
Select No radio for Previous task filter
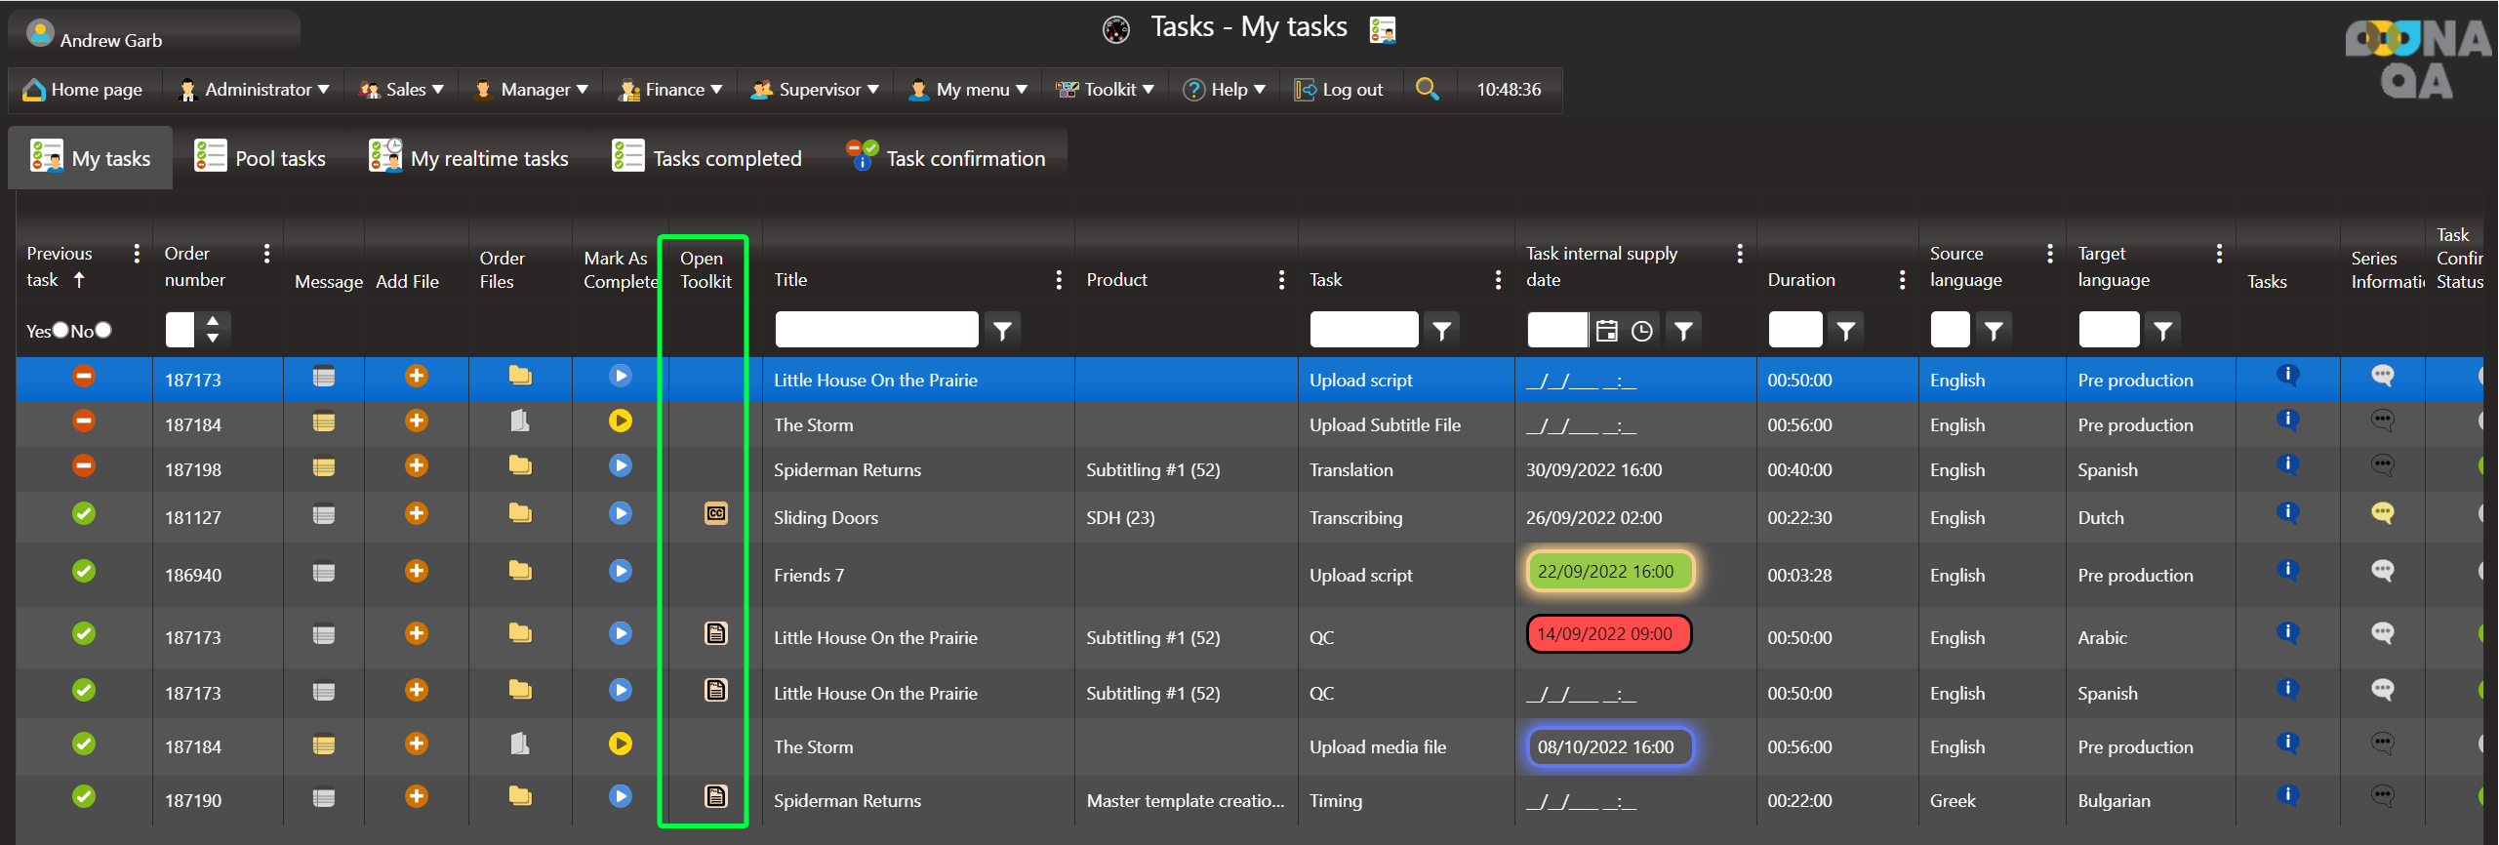[103, 330]
